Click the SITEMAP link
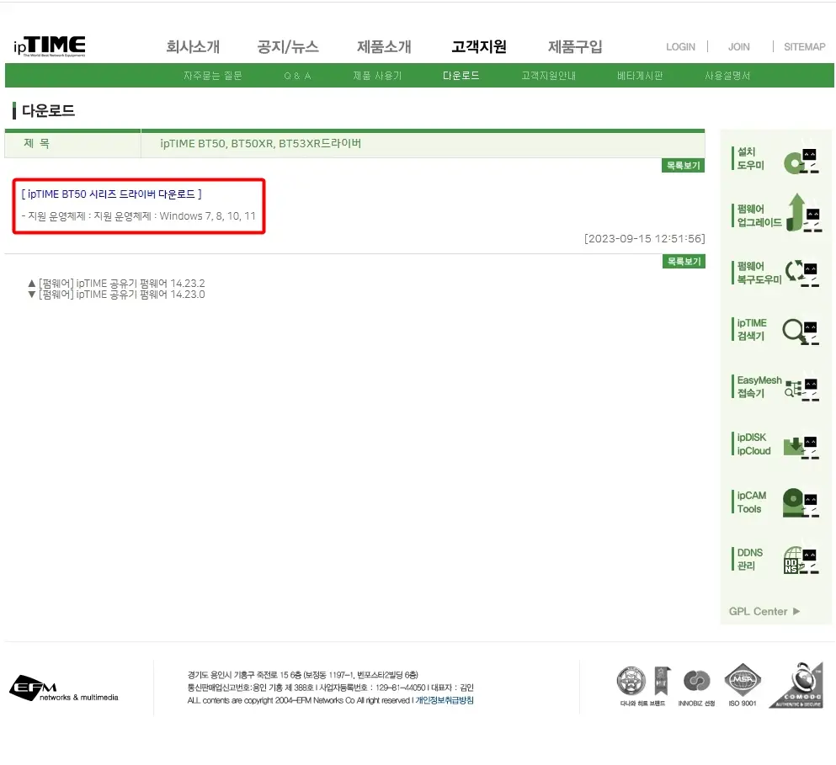836x765 pixels. click(805, 47)
